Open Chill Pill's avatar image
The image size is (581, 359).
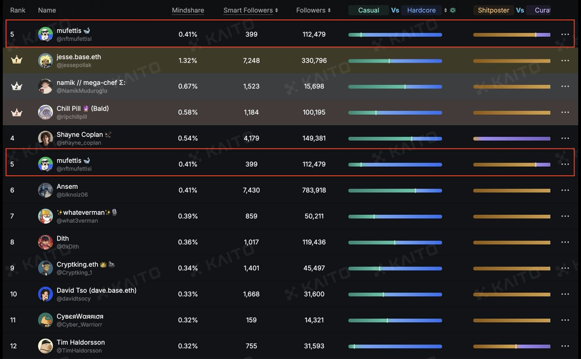46,112
